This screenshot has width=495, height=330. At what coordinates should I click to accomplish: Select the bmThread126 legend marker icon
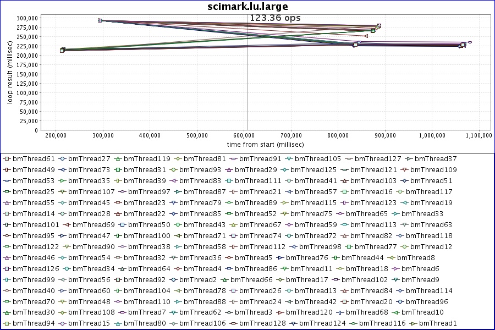[x=7, y=268]
